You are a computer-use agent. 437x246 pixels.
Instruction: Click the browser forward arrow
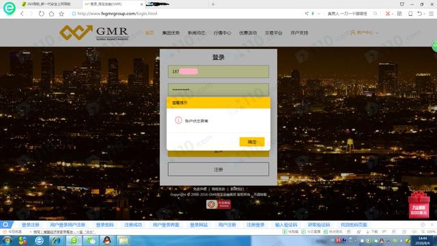(31, 14)
